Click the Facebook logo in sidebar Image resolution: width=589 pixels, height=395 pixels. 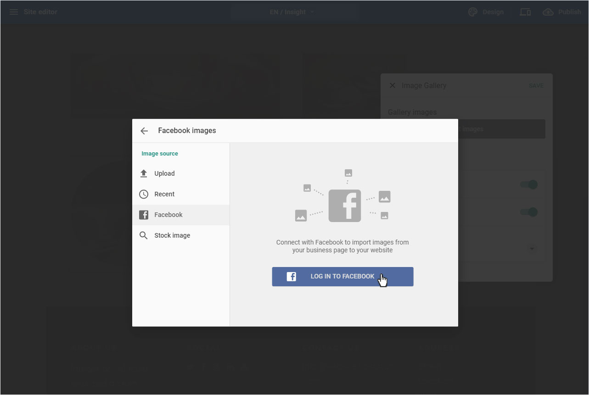coord(144,215)
